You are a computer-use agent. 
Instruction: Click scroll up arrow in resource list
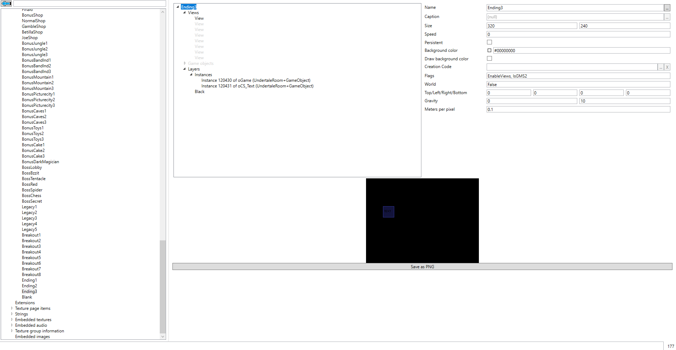coord(163,12)
